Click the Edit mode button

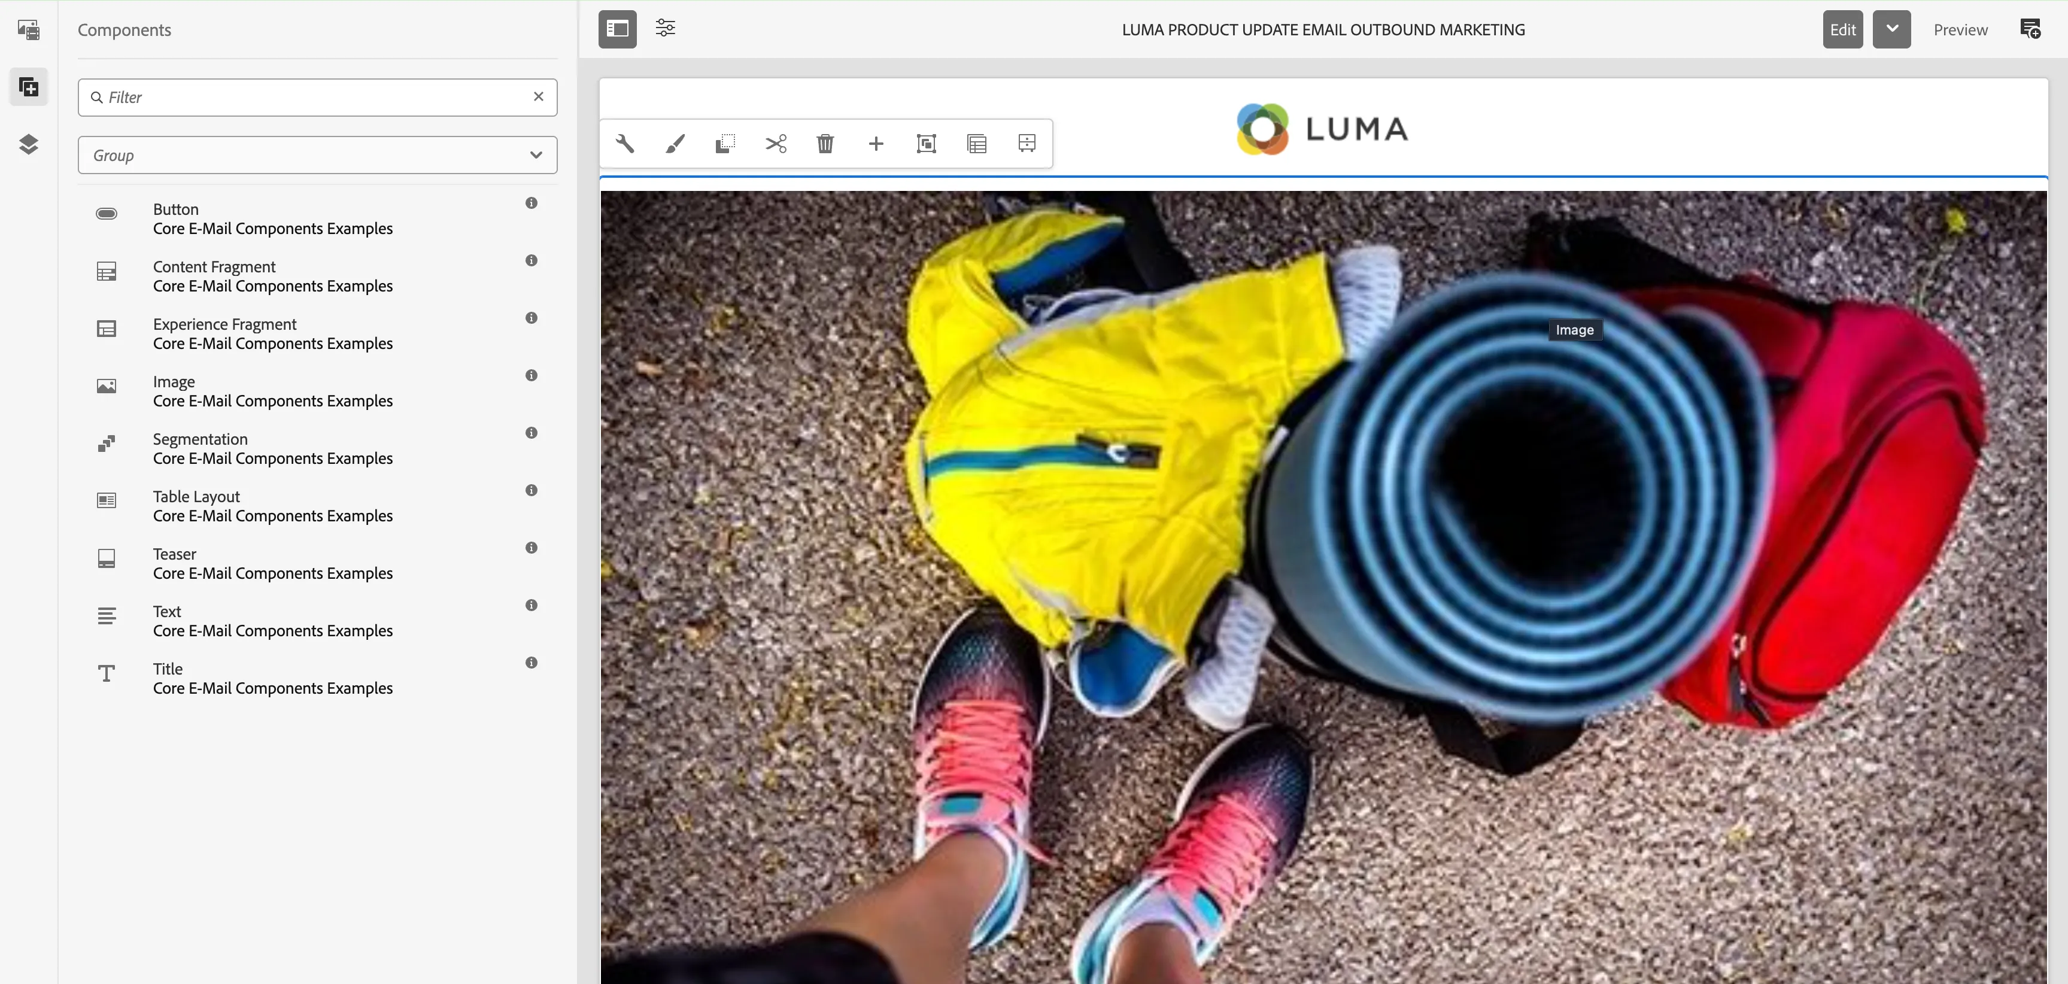(1842, 29)
